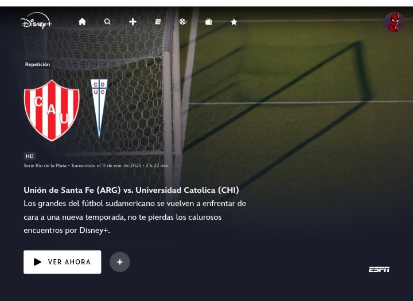Click the HD quality badge

click(29, 156)
